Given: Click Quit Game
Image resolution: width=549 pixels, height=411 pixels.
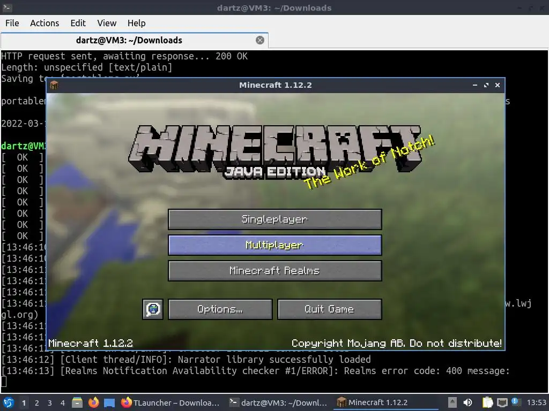Looking at the screenshot, I should click(x=330, y=309).
